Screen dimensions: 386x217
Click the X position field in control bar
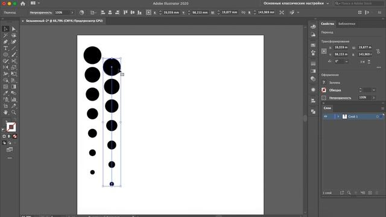click(x=171, y=12)
